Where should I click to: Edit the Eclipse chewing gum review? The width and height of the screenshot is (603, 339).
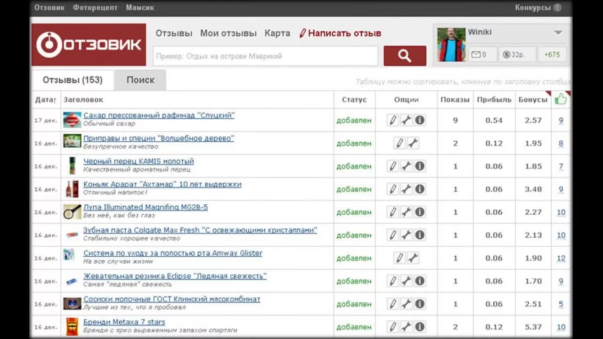(393, 281)
